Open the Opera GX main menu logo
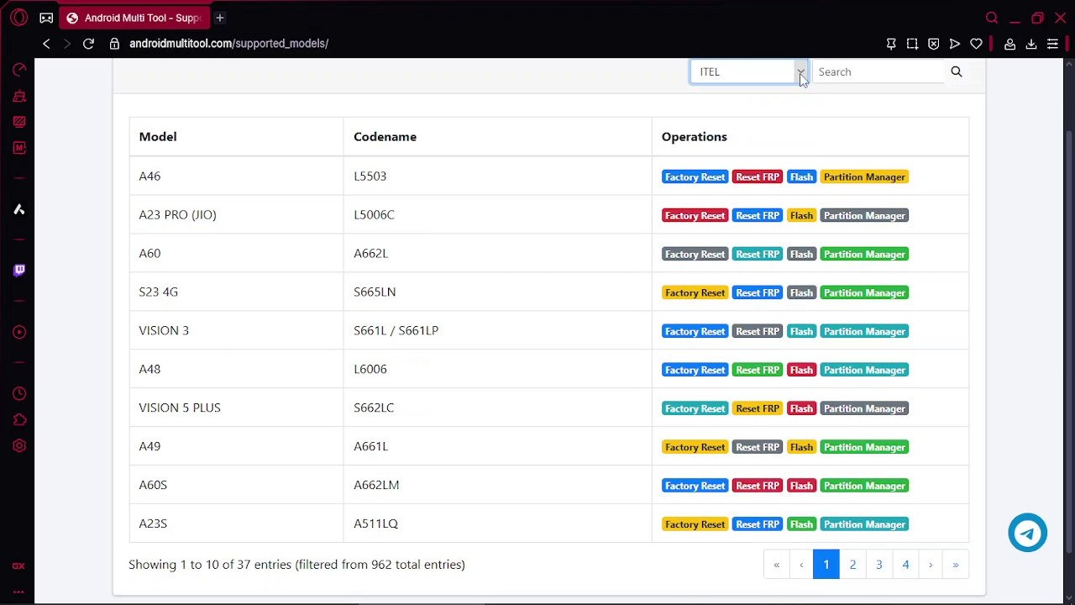This screenshot has width=1075, height=605. pyautogui.click(x=18, y=18)
